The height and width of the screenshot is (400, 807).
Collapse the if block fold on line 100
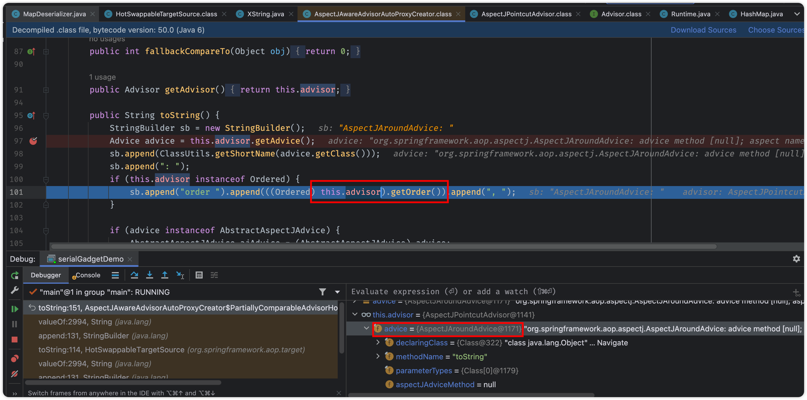46,180
